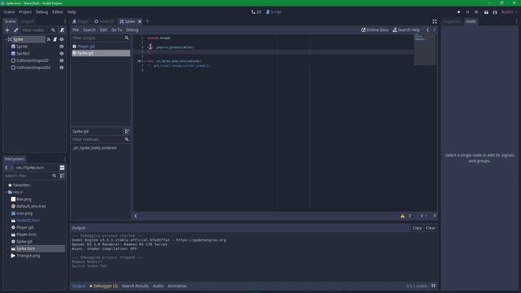Screen dimensions: 521x293
Task: Toggle distraction-free mode icon
Action: 435,21
